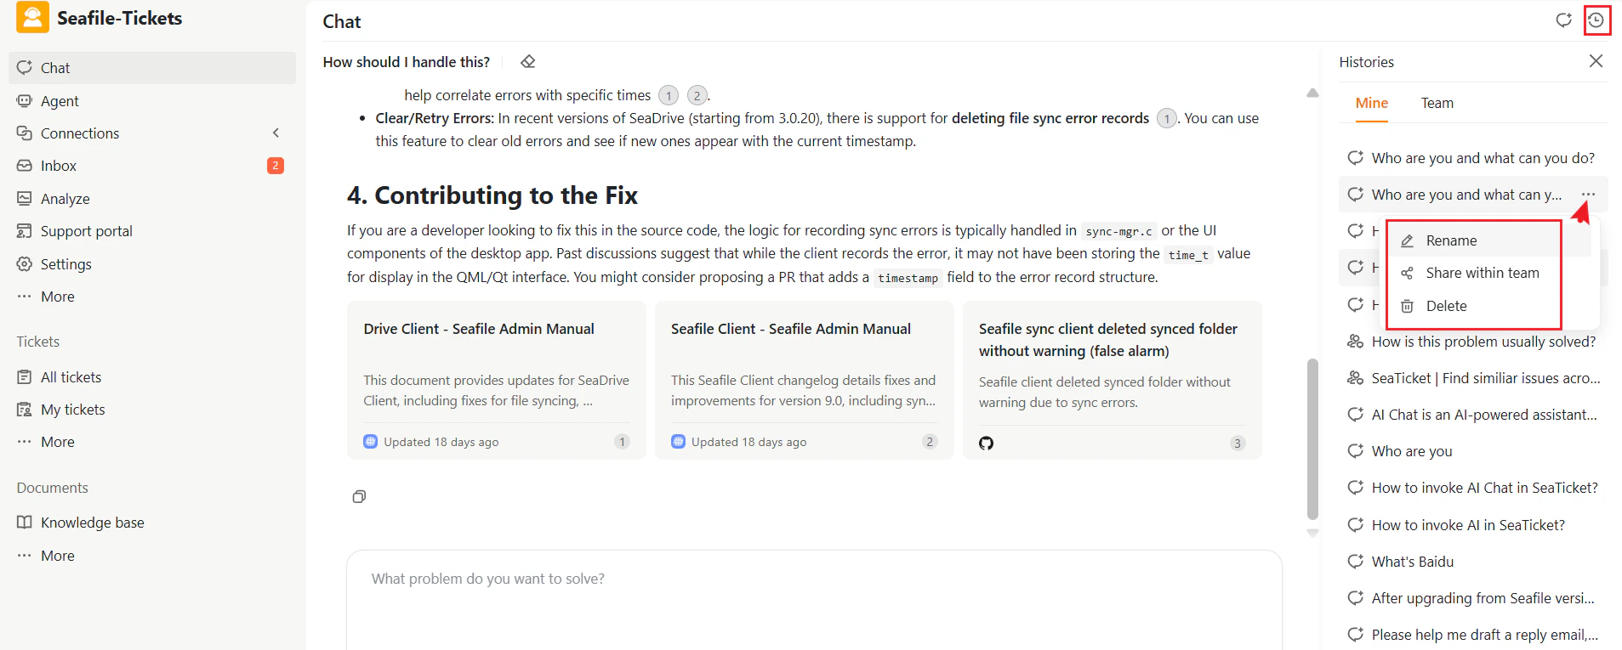Expand More under the Documents section
The height and width of the screenshot is (650, 1622).
(x=152, y=556)
